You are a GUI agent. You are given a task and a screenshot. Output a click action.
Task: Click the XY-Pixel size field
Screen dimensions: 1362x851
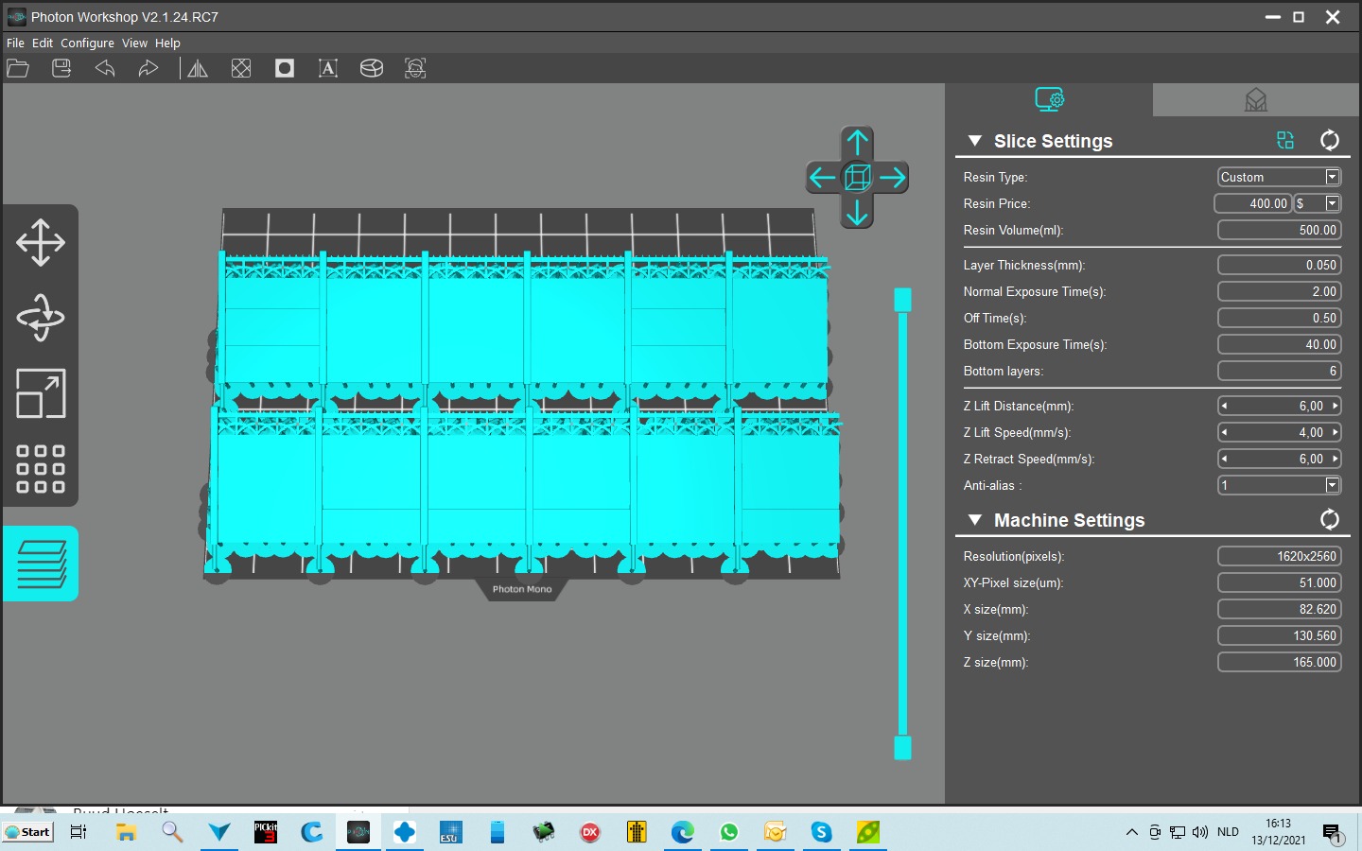(1280, 582)
